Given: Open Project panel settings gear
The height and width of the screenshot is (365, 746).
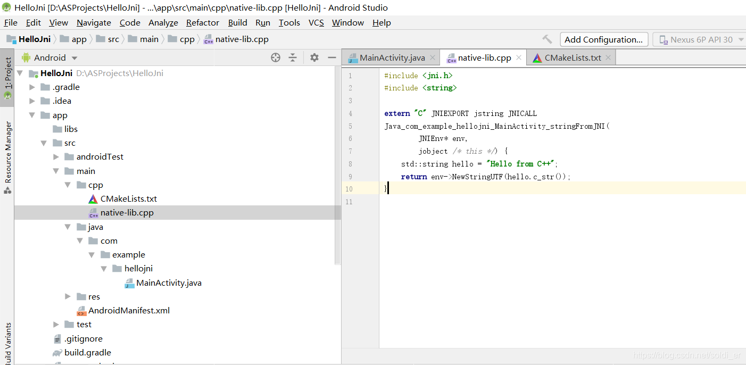Looking at the screenshot, I should [314, 57].
